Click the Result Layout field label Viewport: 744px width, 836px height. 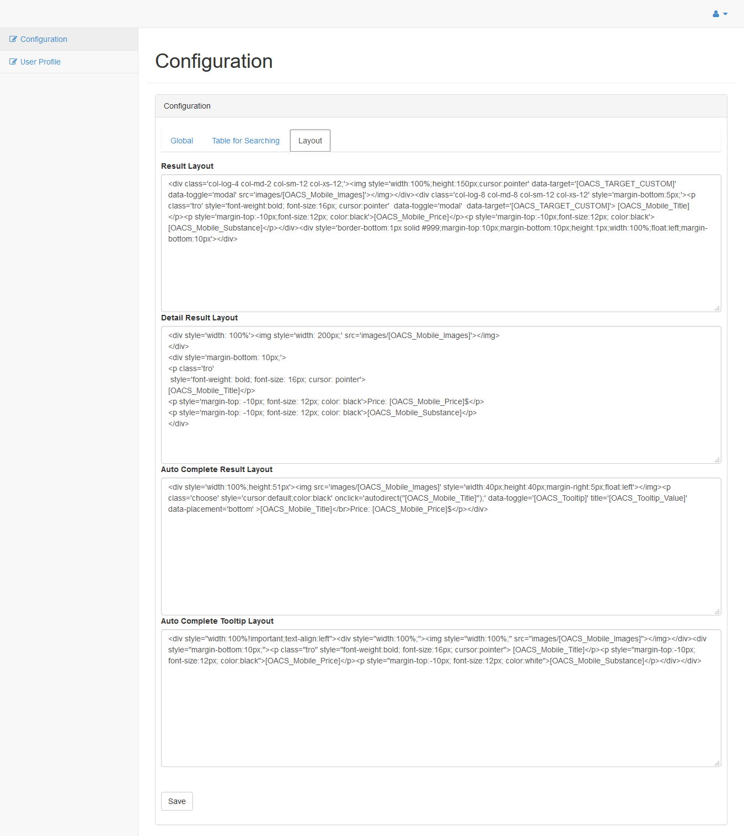pos(187,166)
